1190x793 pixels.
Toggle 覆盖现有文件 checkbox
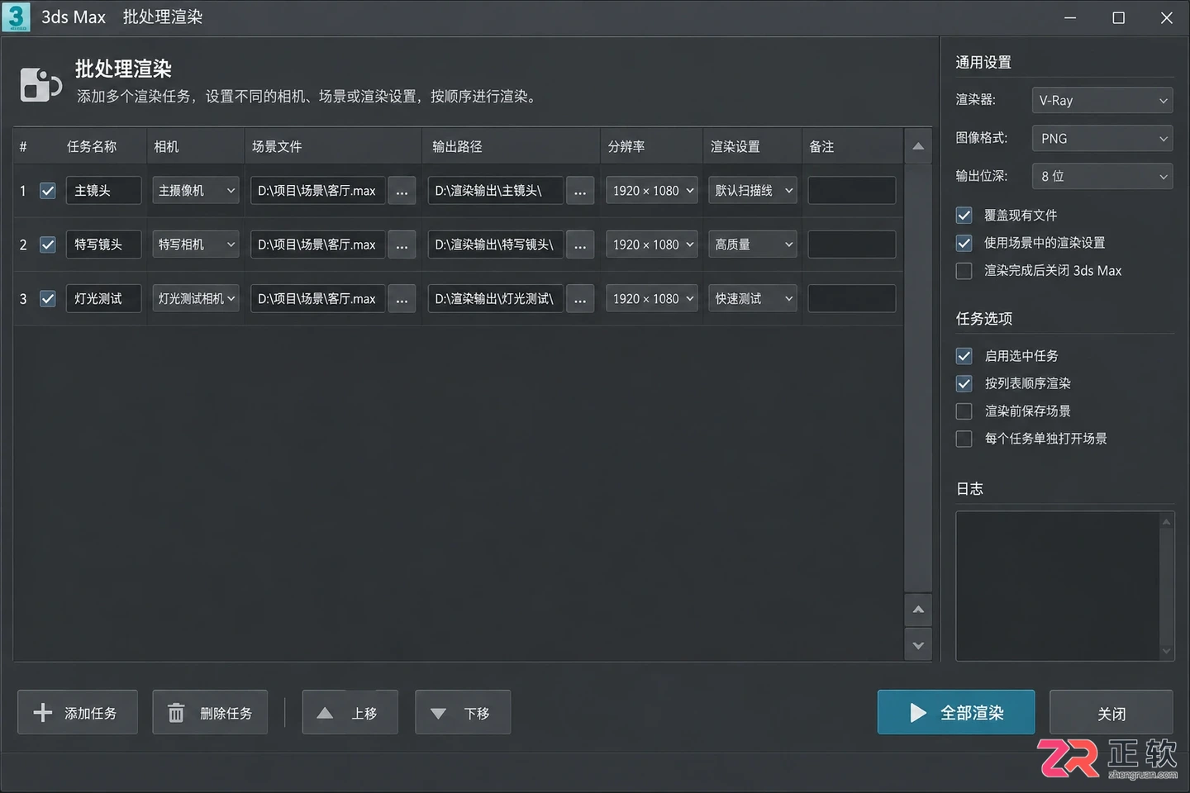click(964, 216)
